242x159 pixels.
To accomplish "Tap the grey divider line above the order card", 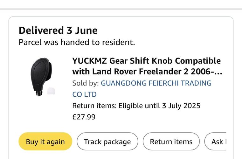I will click(x=121, y=9).
